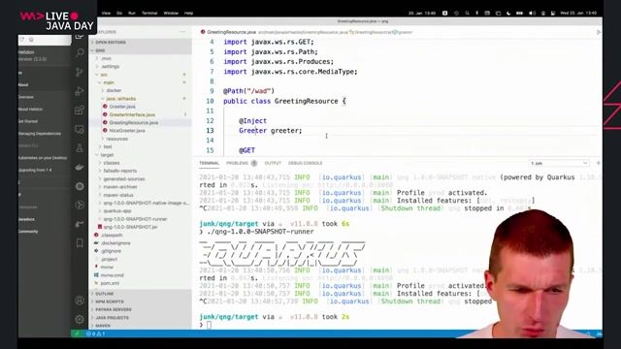Expand the generated-sources folder
This screenshot has height=349, width=621.
123,178
